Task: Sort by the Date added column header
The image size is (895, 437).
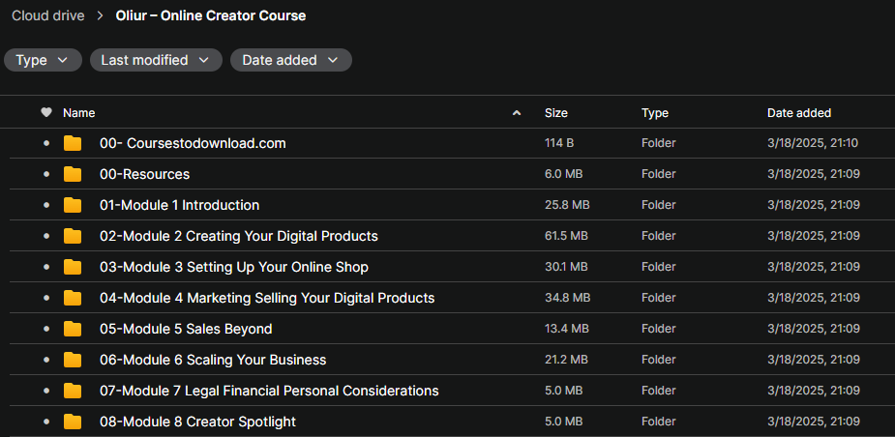Action: tap(799, 113)
